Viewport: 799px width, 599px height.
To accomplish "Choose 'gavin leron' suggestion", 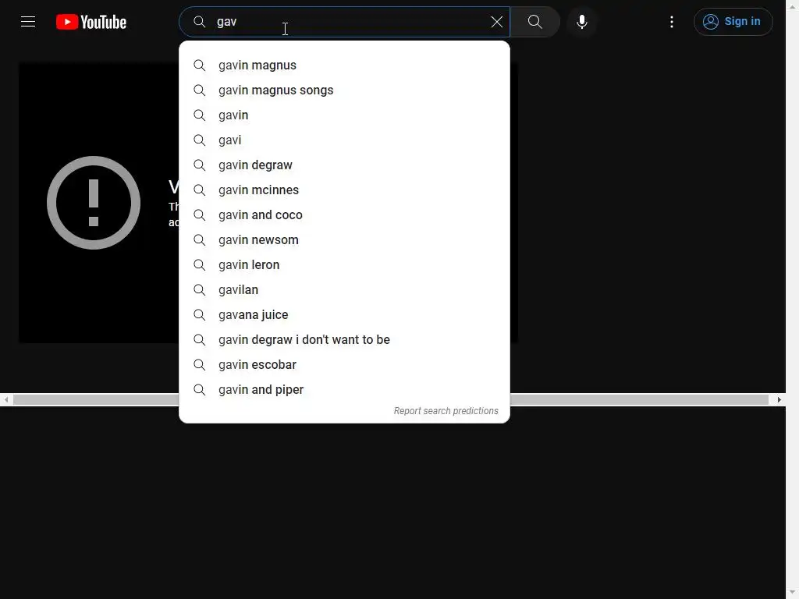I will (x=344, y=265).
